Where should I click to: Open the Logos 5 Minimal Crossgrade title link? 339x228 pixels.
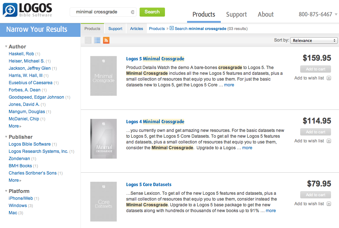tap(155, 59)
